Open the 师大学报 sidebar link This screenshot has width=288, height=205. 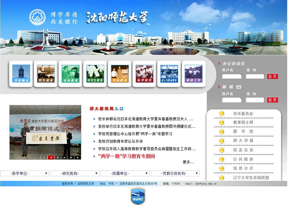click(243, 141)
